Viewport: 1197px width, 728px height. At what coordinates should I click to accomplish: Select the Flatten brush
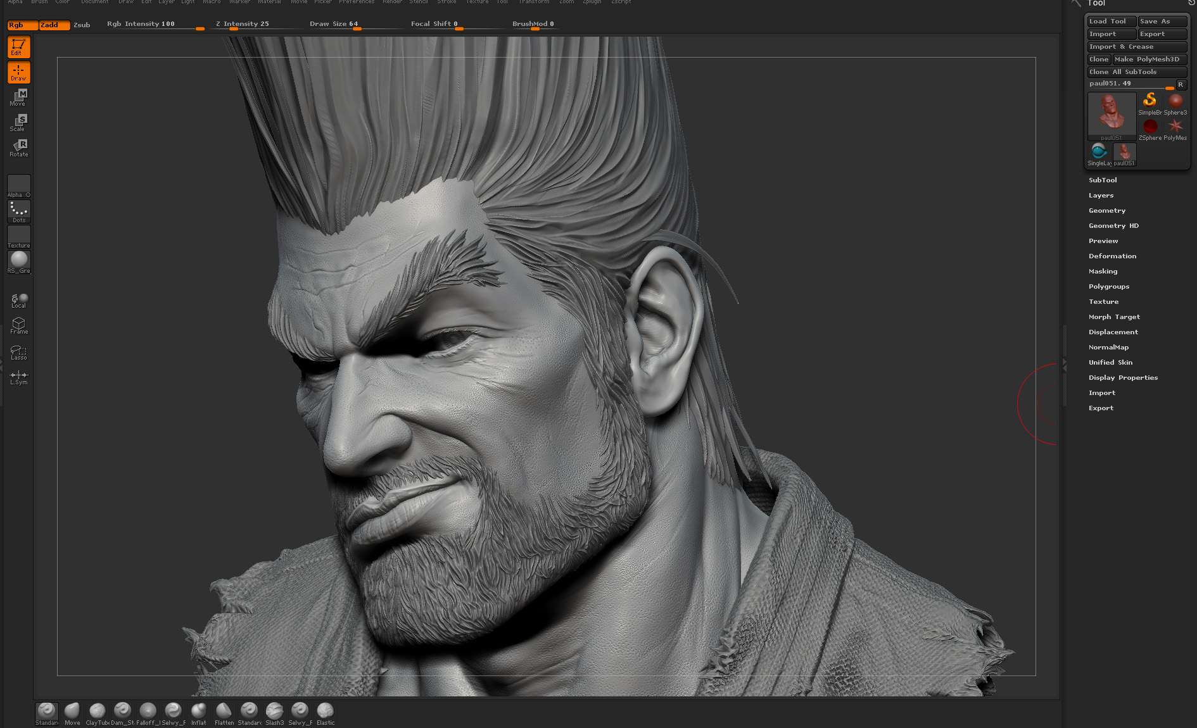point(224,713)
